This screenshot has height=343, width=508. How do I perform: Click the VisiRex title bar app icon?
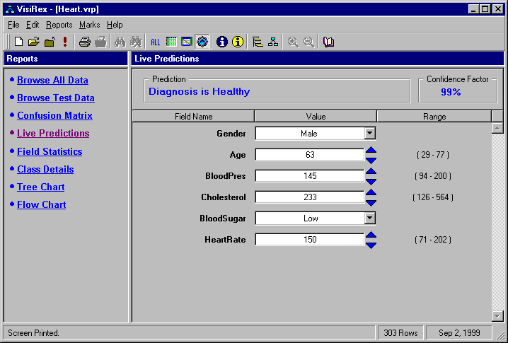(10, 9)
